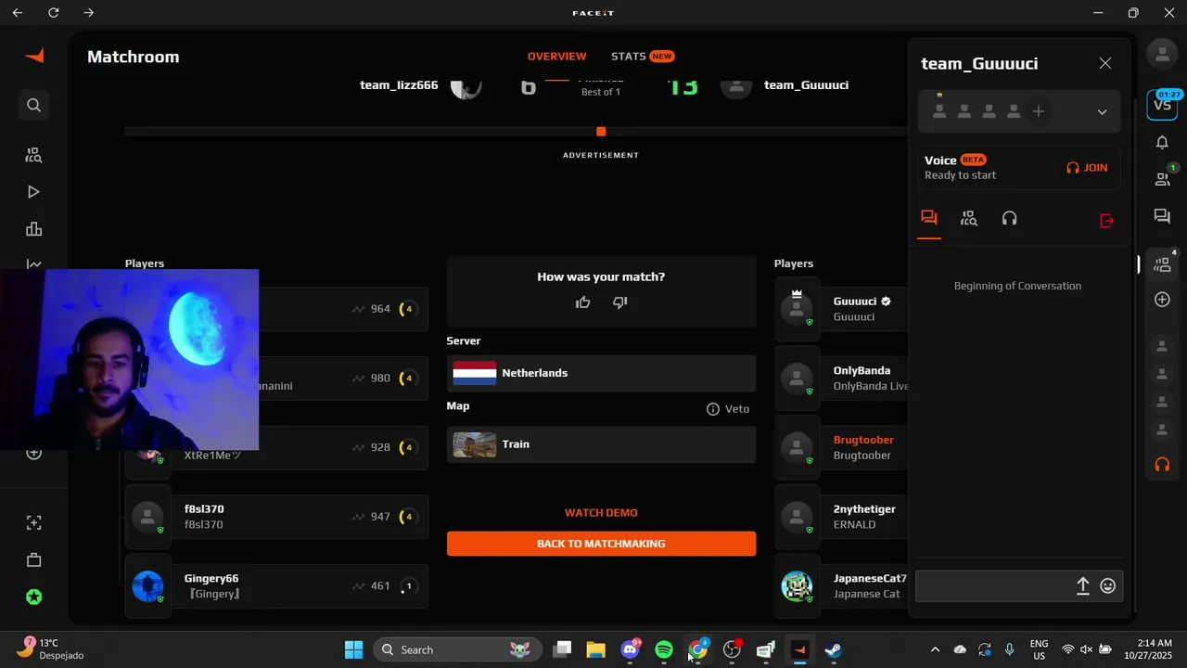1187x668 pixels.
Task: Open friends icon with green badge
Action: pyautogui.click(x=1162, y=178)
